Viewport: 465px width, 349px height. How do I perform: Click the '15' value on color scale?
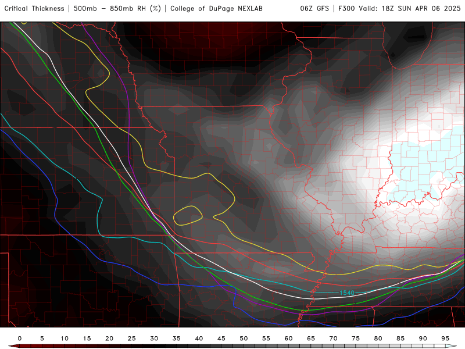tap(87, 339)
